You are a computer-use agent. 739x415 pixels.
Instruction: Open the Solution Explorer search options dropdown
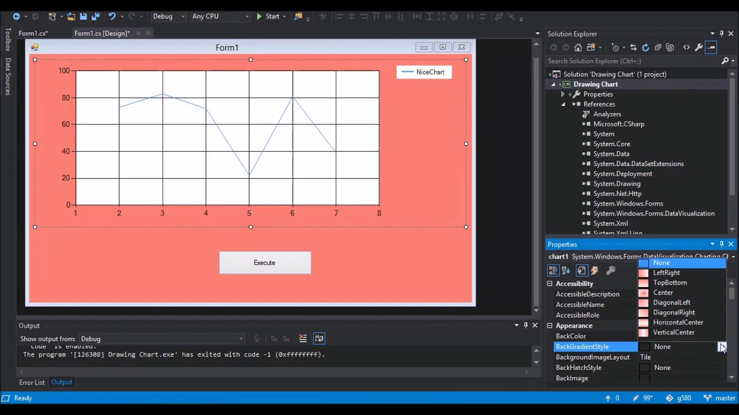[733, 61]
